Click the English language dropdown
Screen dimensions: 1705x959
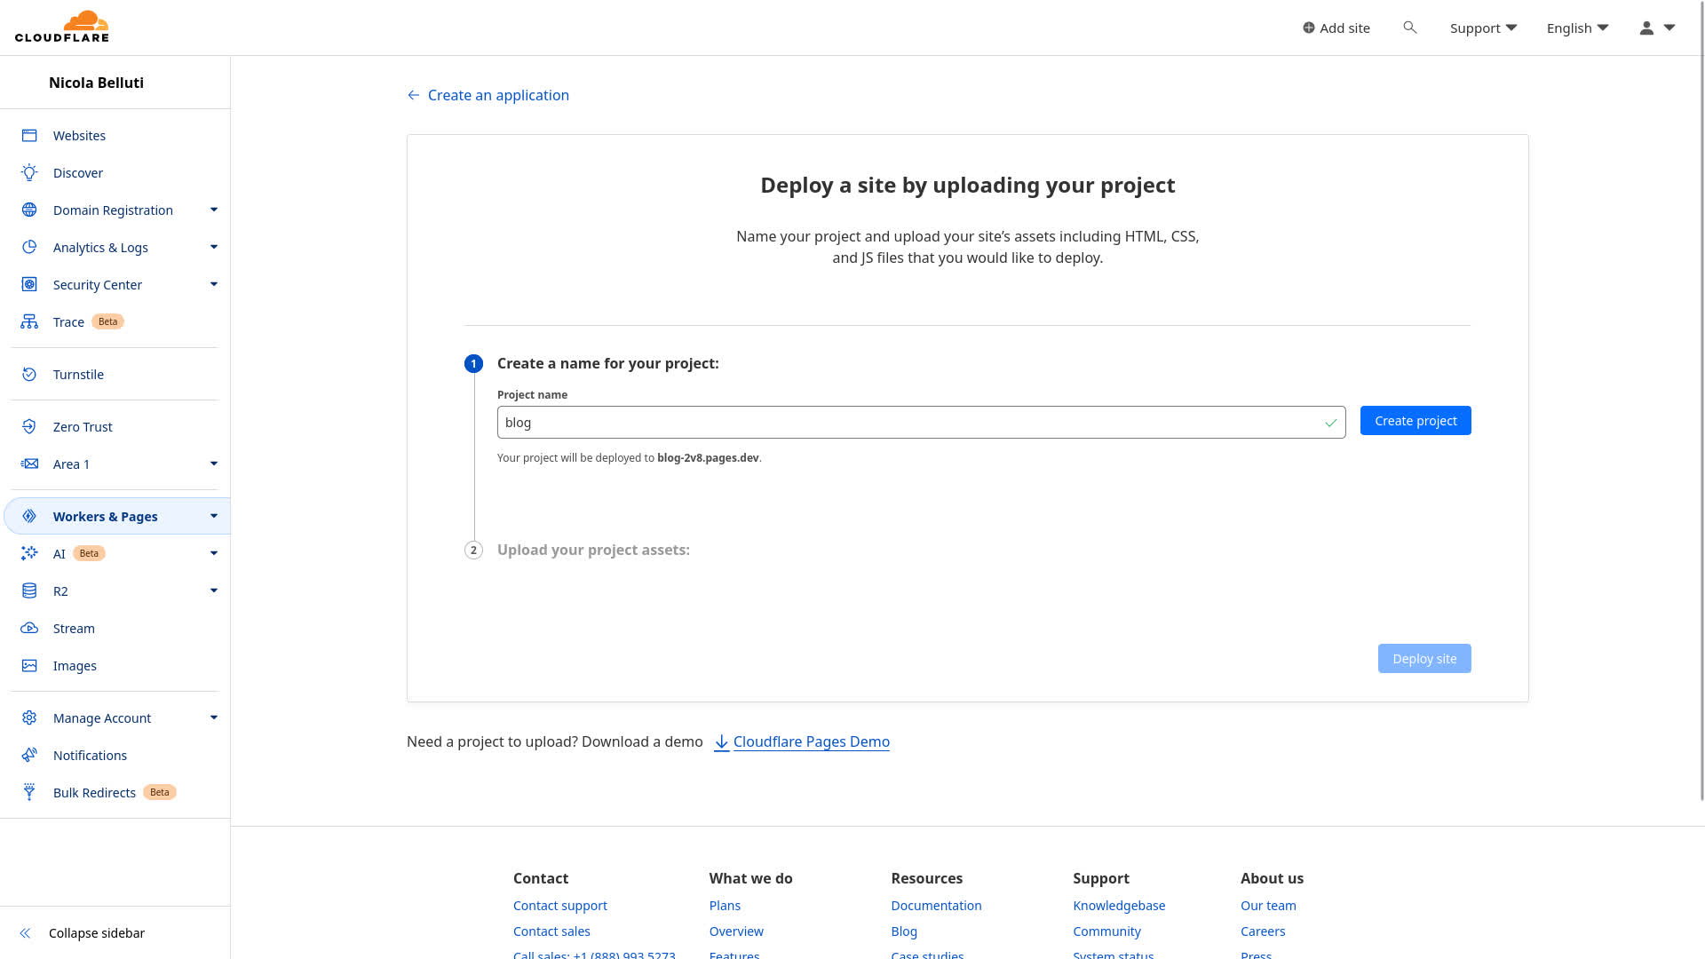(1577, 27)
